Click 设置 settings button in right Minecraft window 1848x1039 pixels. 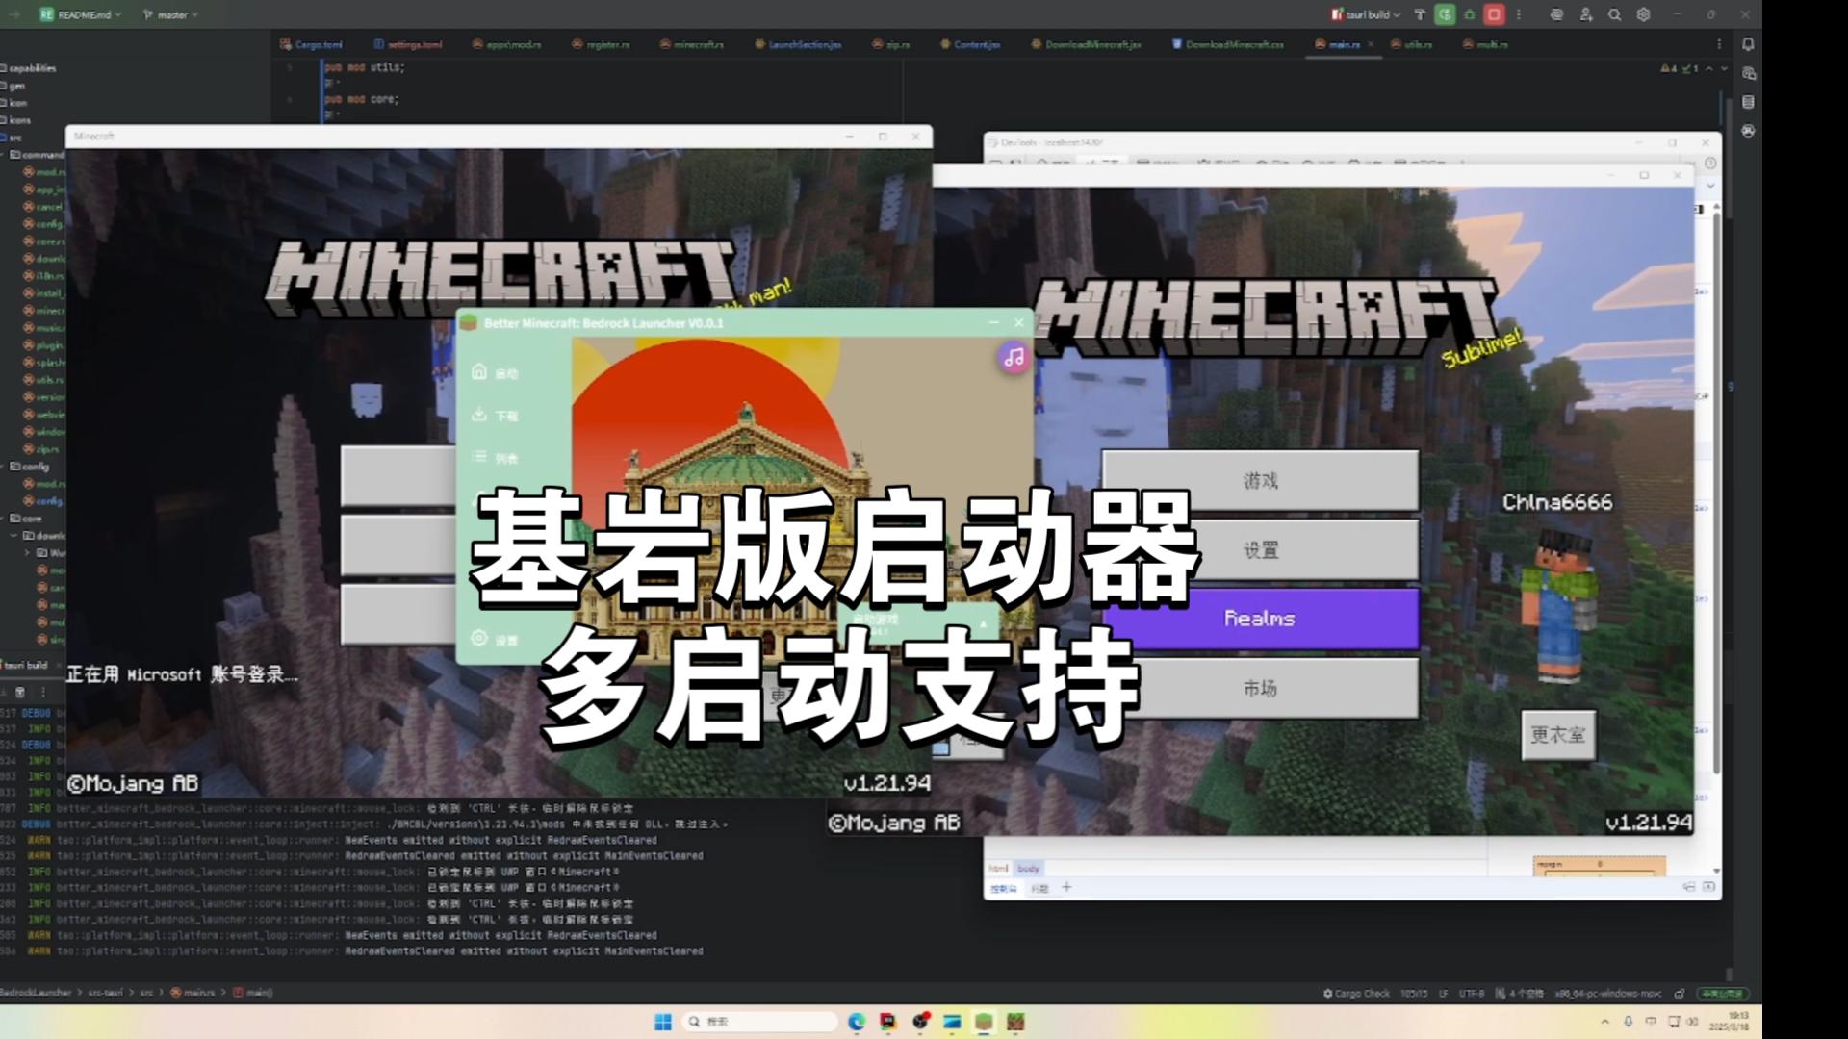(x=1260, y=549)
